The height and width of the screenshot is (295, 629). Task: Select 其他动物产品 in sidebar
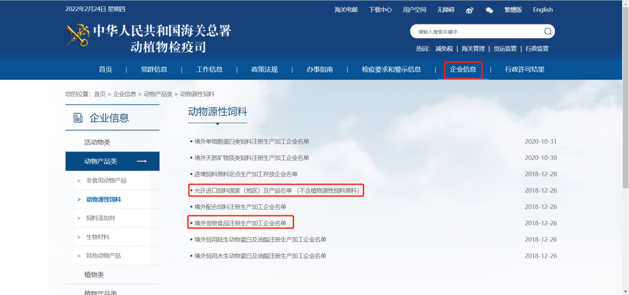(x=103, y=256)
